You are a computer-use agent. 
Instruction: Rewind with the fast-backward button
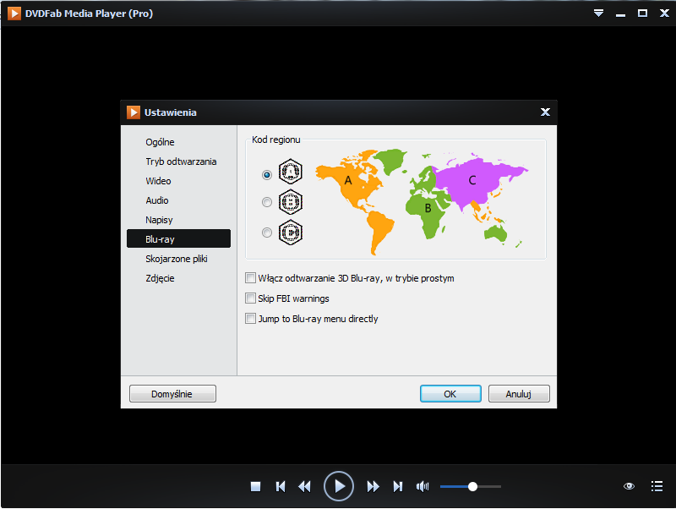(304, 486)
